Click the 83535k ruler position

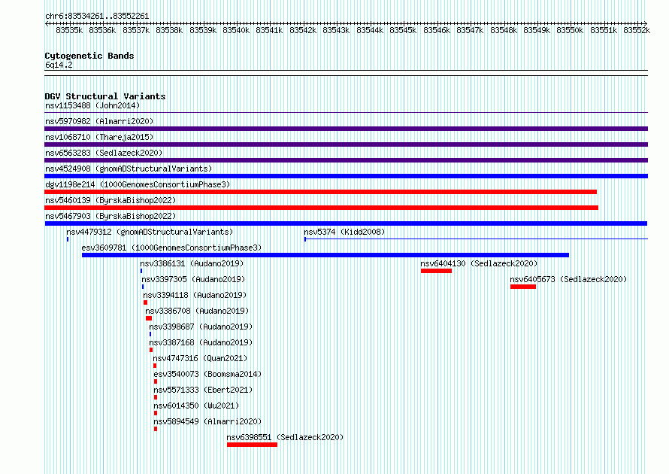(69, 30)
